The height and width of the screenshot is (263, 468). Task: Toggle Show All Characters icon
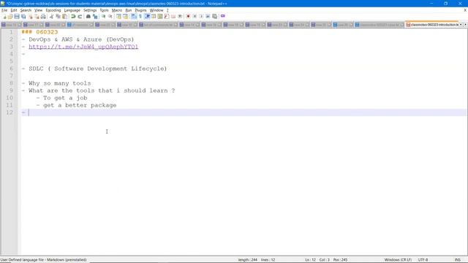[140, 16]
